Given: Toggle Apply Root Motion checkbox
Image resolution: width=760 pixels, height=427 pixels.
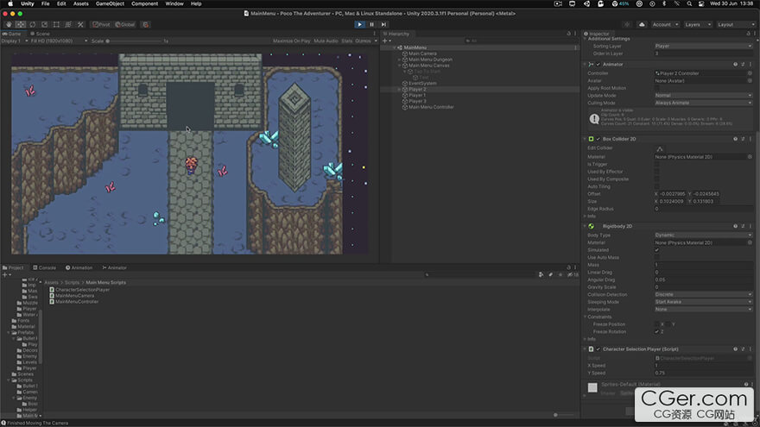Looking at the screenshot, I should pyautogui.click(x=657, y=89).
